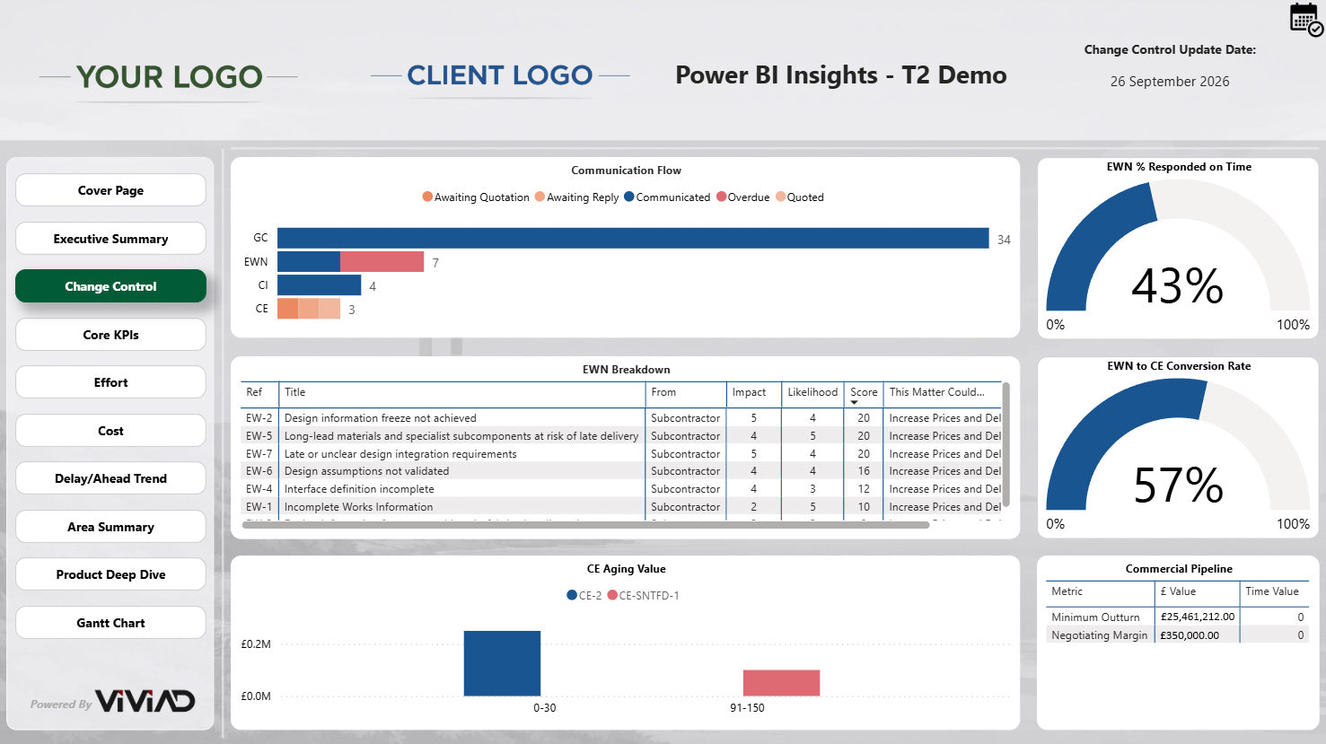This screenshot has width=1326, height=744.
Task: Sort the EWN table by Impact header
Action: (x=749, y=392)
